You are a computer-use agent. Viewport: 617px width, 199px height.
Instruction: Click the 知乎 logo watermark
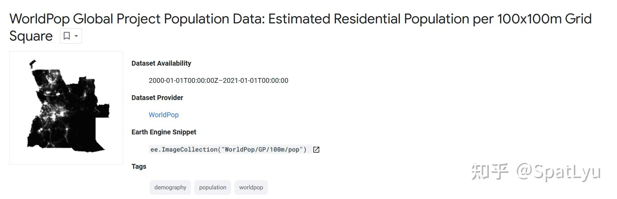point(489,171)
